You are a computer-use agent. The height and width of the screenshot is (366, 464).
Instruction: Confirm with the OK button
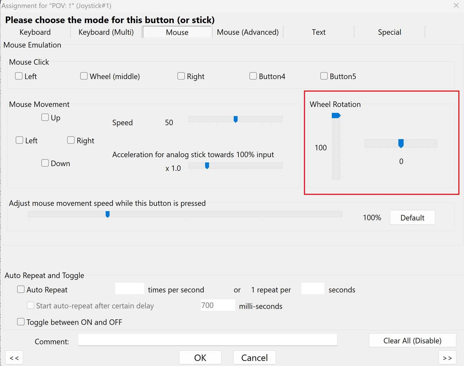pyautogui.click(x=200, y=358)
